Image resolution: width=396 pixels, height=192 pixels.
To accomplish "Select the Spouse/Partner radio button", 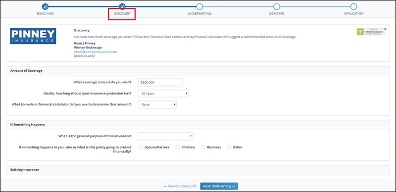I will click(x=141, y=147).
